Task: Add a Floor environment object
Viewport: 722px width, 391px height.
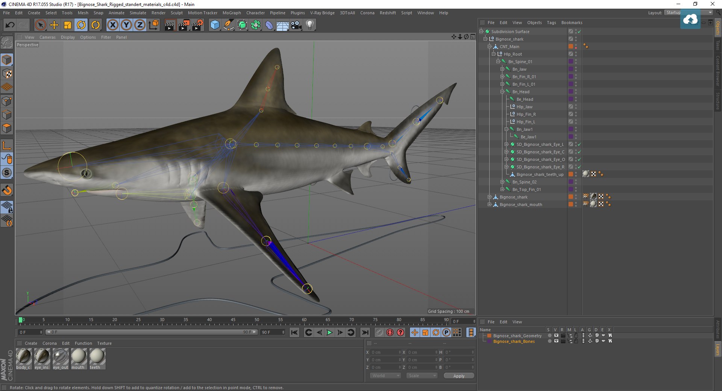Action: tap(282, 25)
